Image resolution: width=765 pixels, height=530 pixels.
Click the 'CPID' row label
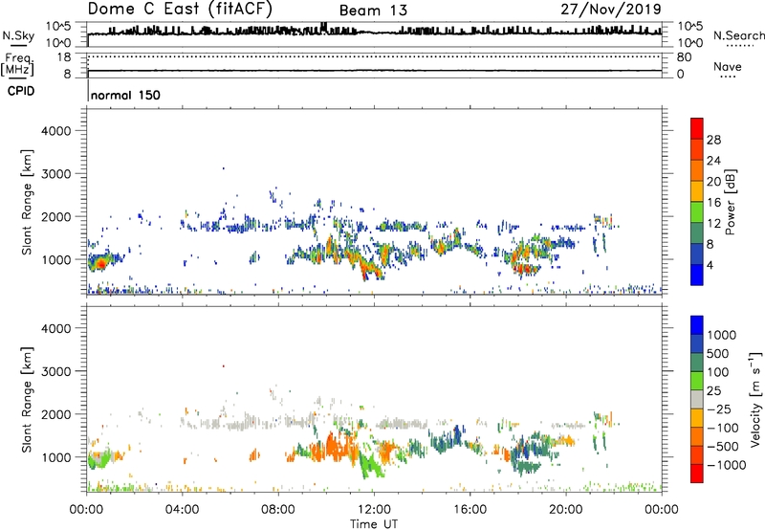point(21,91)
